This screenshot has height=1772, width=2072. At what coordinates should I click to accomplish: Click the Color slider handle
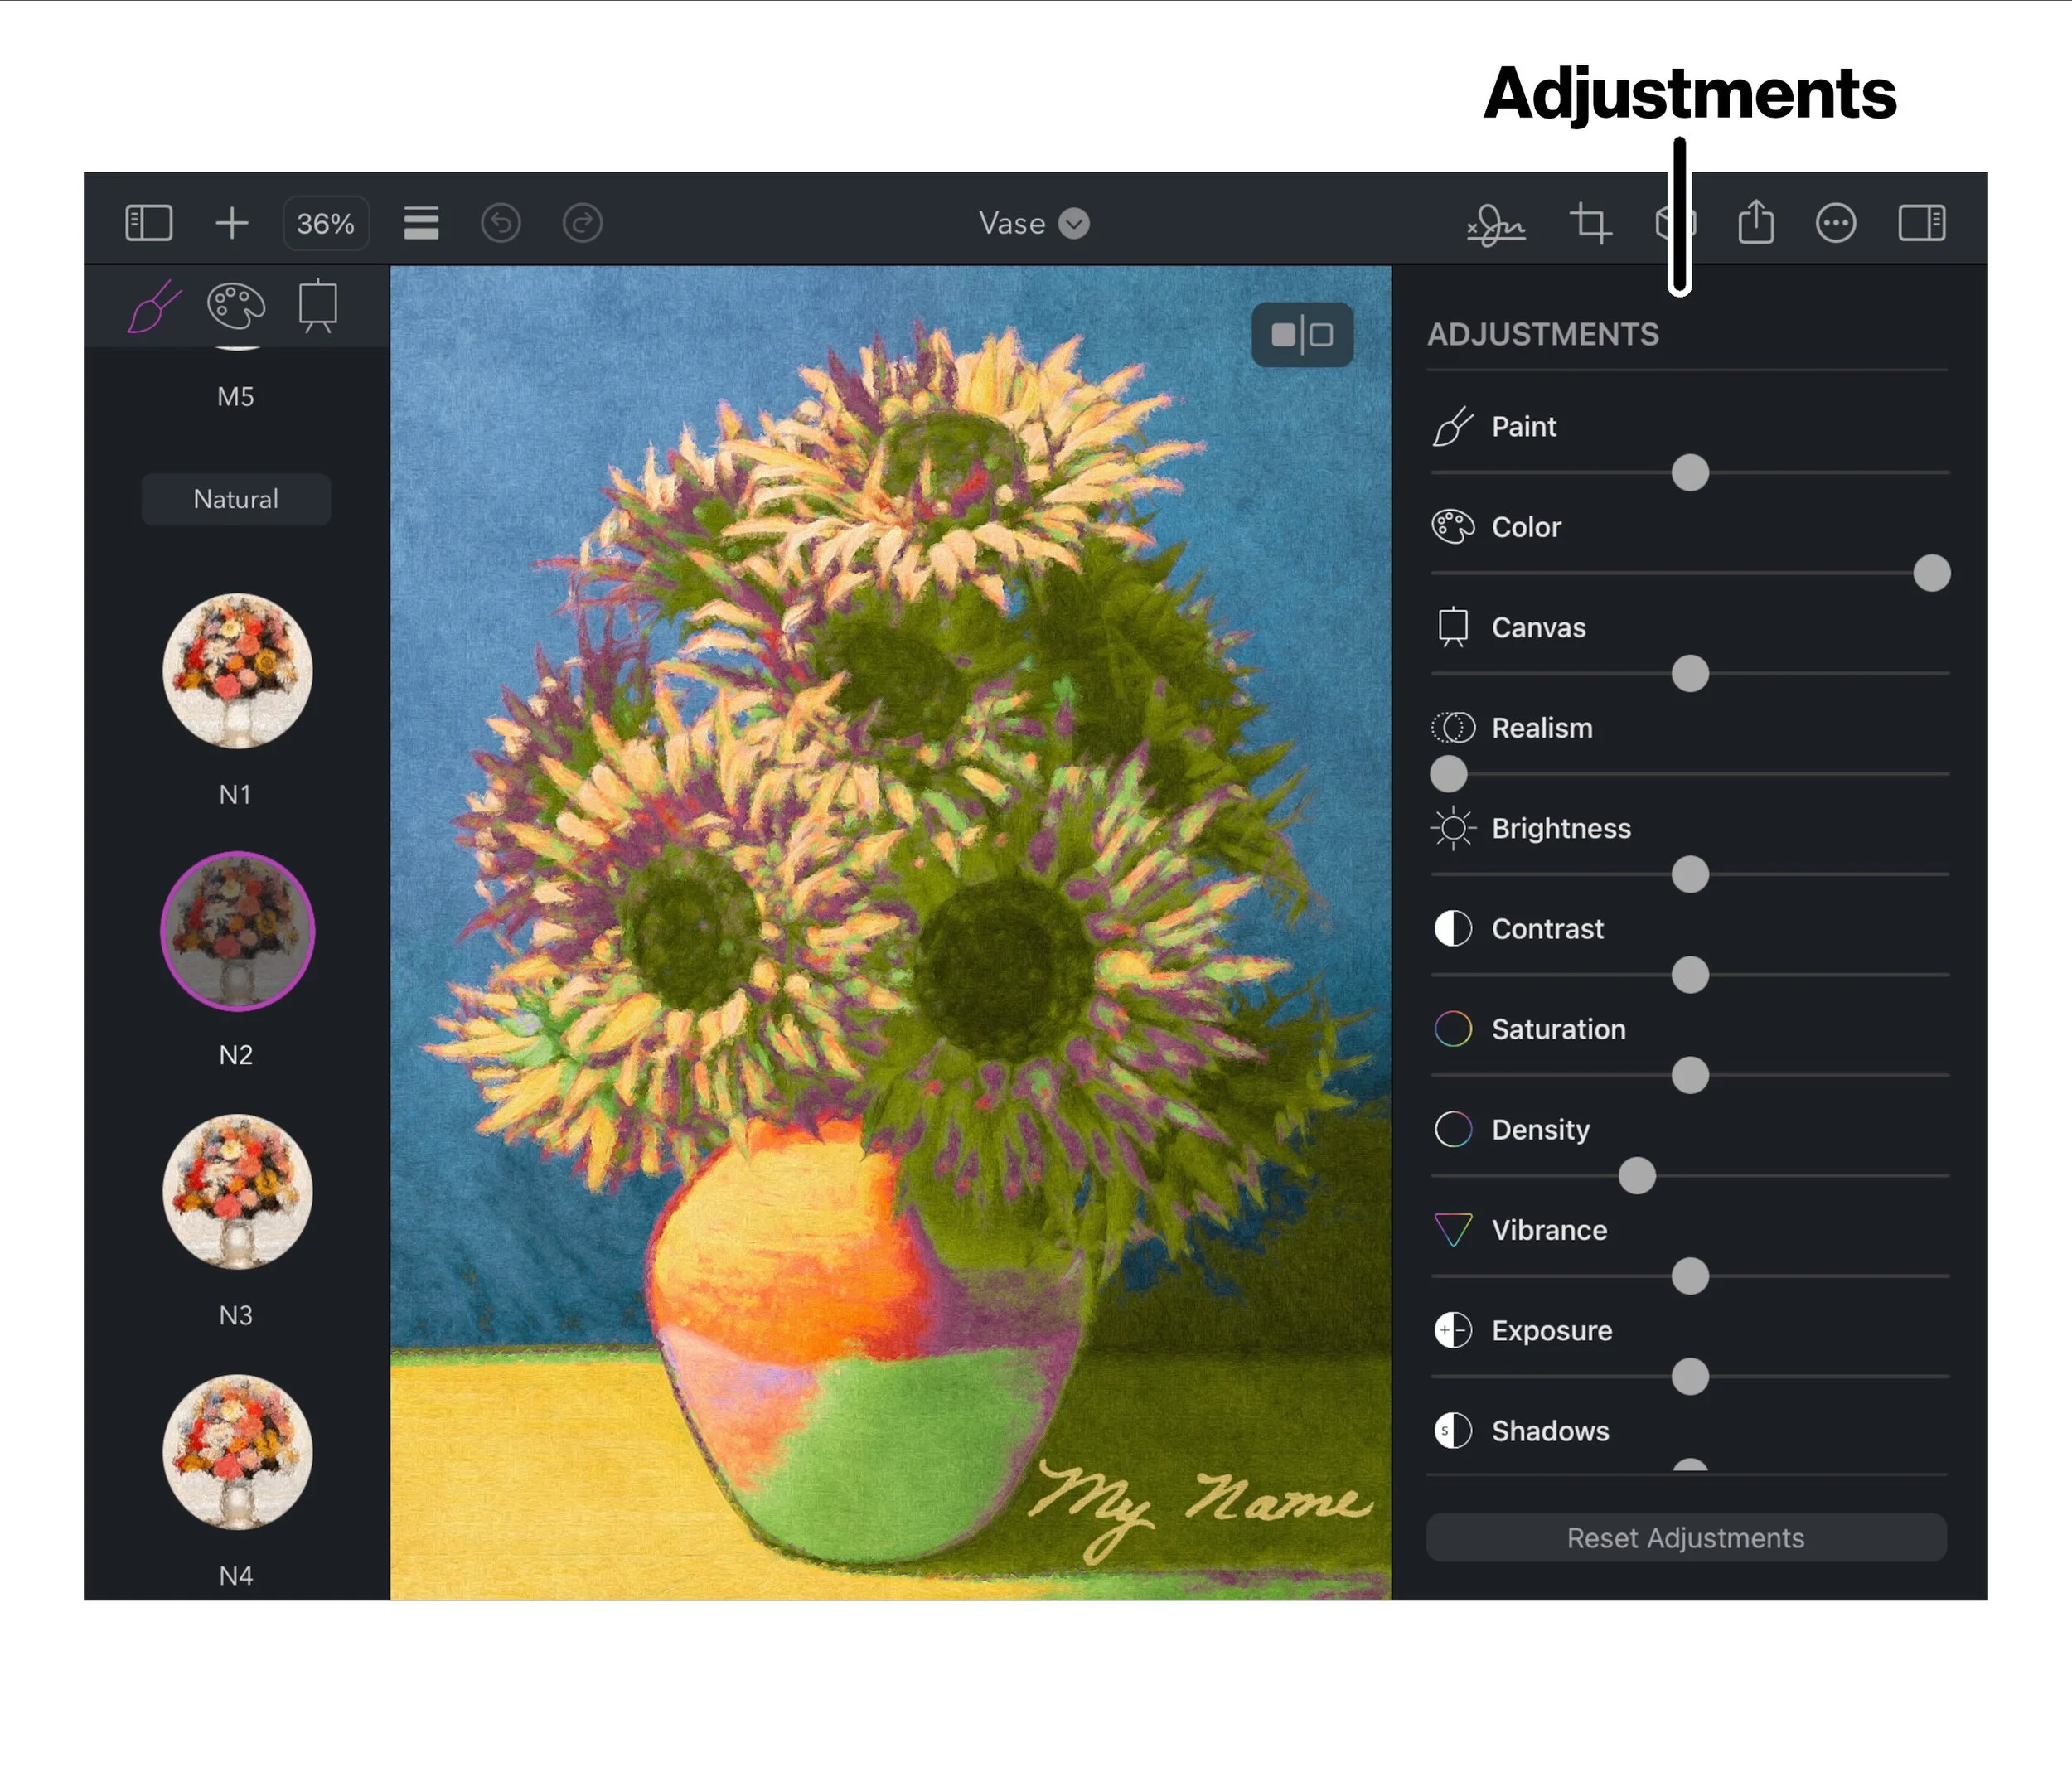coord(1931,573)
